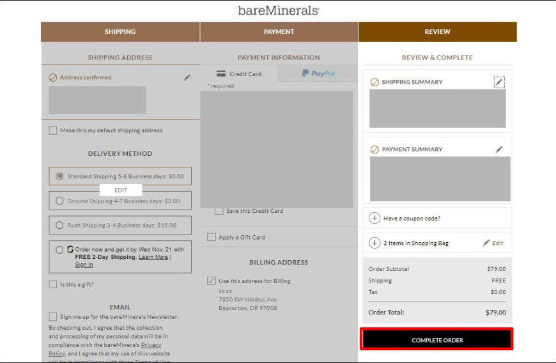Viewport: 556px width, 363px height.
Task: Click Beaverton, OR 97008 text
Action: (247, 308)
